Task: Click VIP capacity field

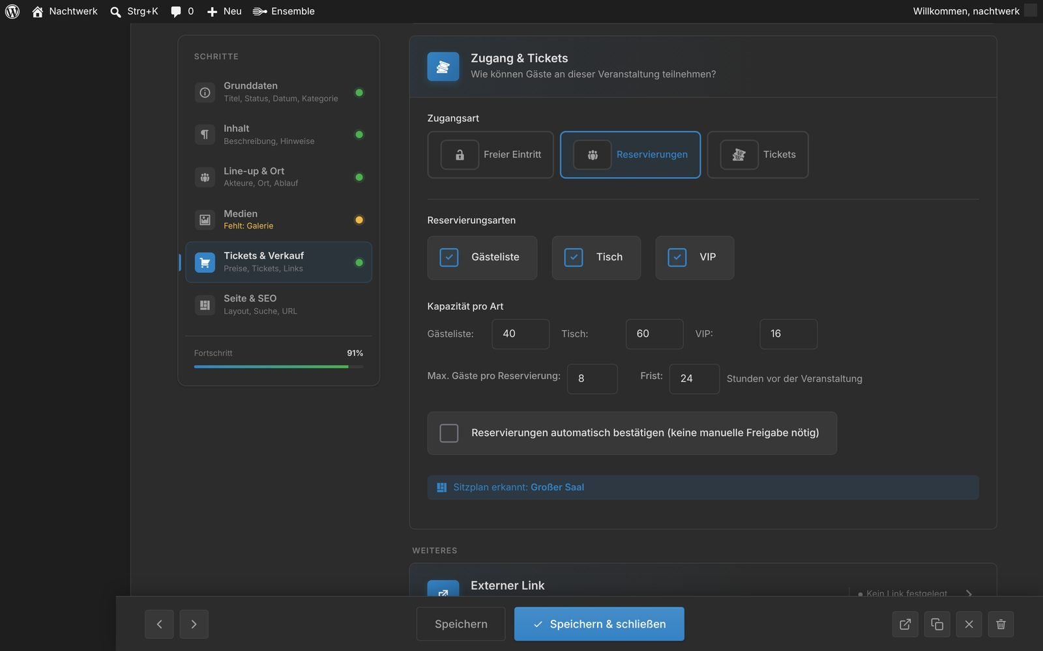Action: 788,334
